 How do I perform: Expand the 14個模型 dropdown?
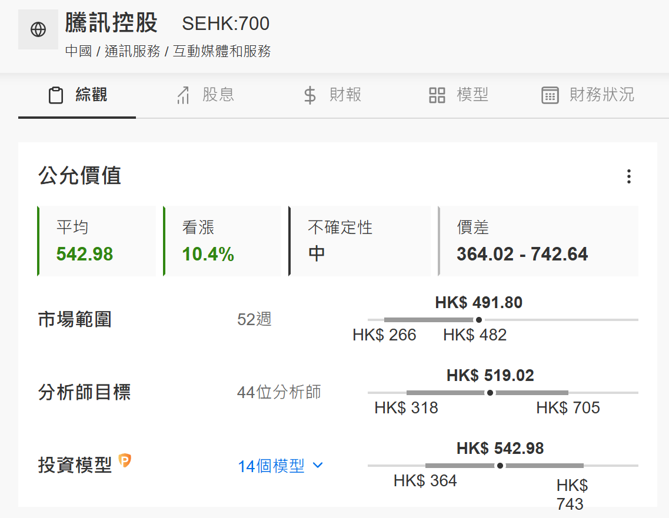280,466
